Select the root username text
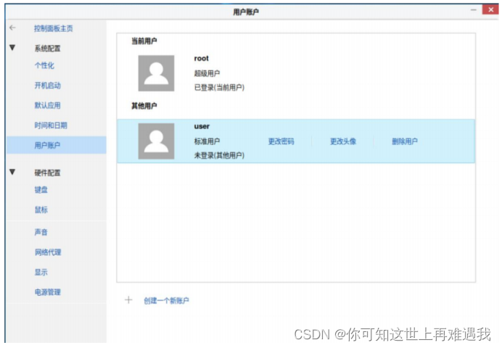Image resolution: width=502 pixels, height=348 pixels. pyautogui.click(x=202, y=59)
